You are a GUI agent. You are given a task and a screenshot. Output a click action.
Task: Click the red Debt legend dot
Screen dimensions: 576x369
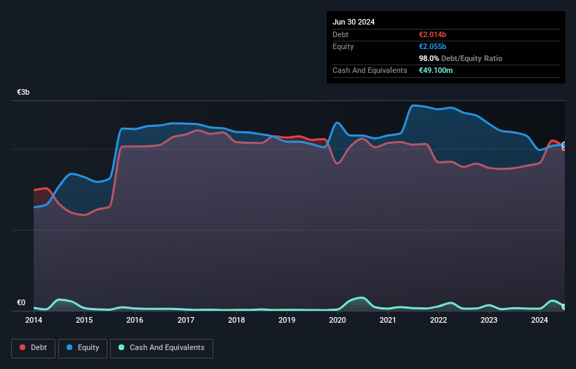pos(22,347)
